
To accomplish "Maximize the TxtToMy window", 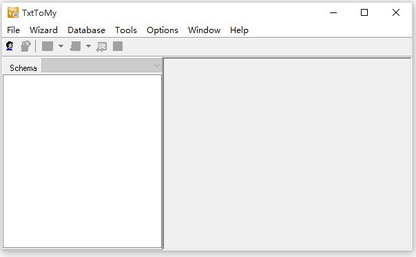I will 364,12.
